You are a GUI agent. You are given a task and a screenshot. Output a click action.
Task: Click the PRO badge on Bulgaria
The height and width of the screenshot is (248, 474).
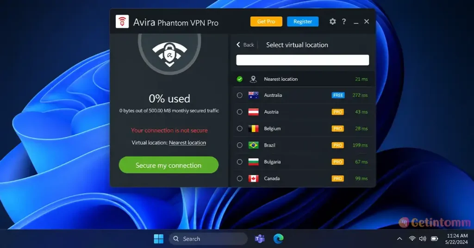(337, 161)
